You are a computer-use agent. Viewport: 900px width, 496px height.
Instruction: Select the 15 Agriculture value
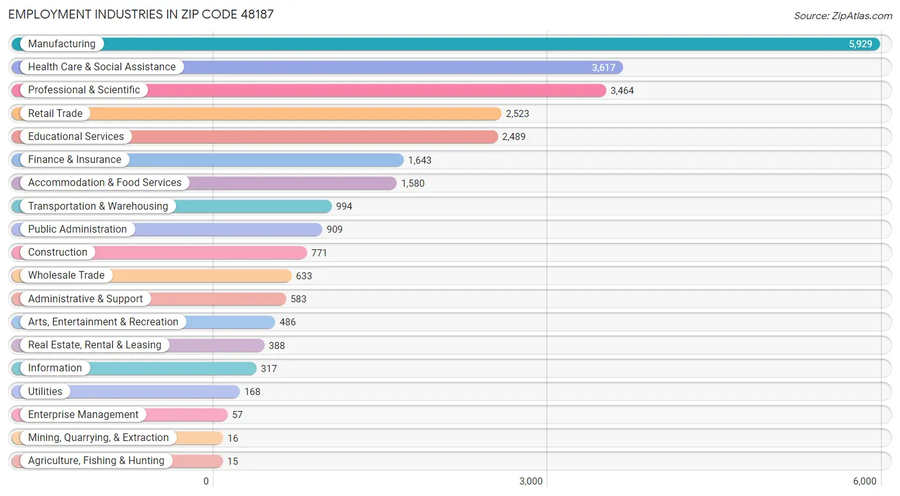(232, 461)
